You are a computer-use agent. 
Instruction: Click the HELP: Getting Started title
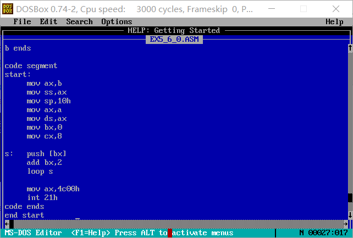tap(174, 30)
